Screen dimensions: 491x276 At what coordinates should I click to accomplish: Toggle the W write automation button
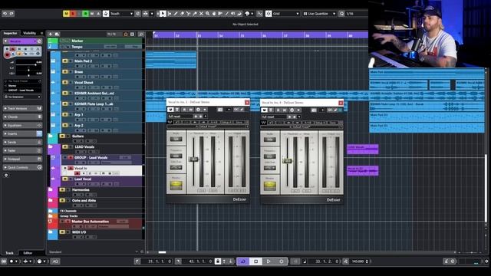point(92,14)
